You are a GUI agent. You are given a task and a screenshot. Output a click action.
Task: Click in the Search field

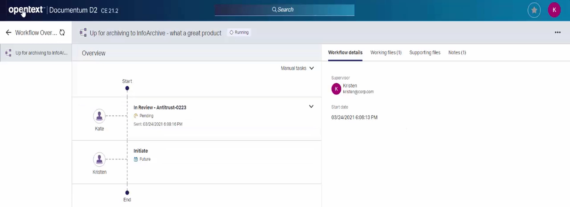[x=284, y=10]
